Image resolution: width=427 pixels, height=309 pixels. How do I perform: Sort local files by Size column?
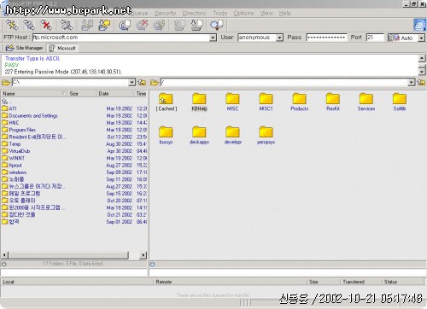tap(82, 94)
